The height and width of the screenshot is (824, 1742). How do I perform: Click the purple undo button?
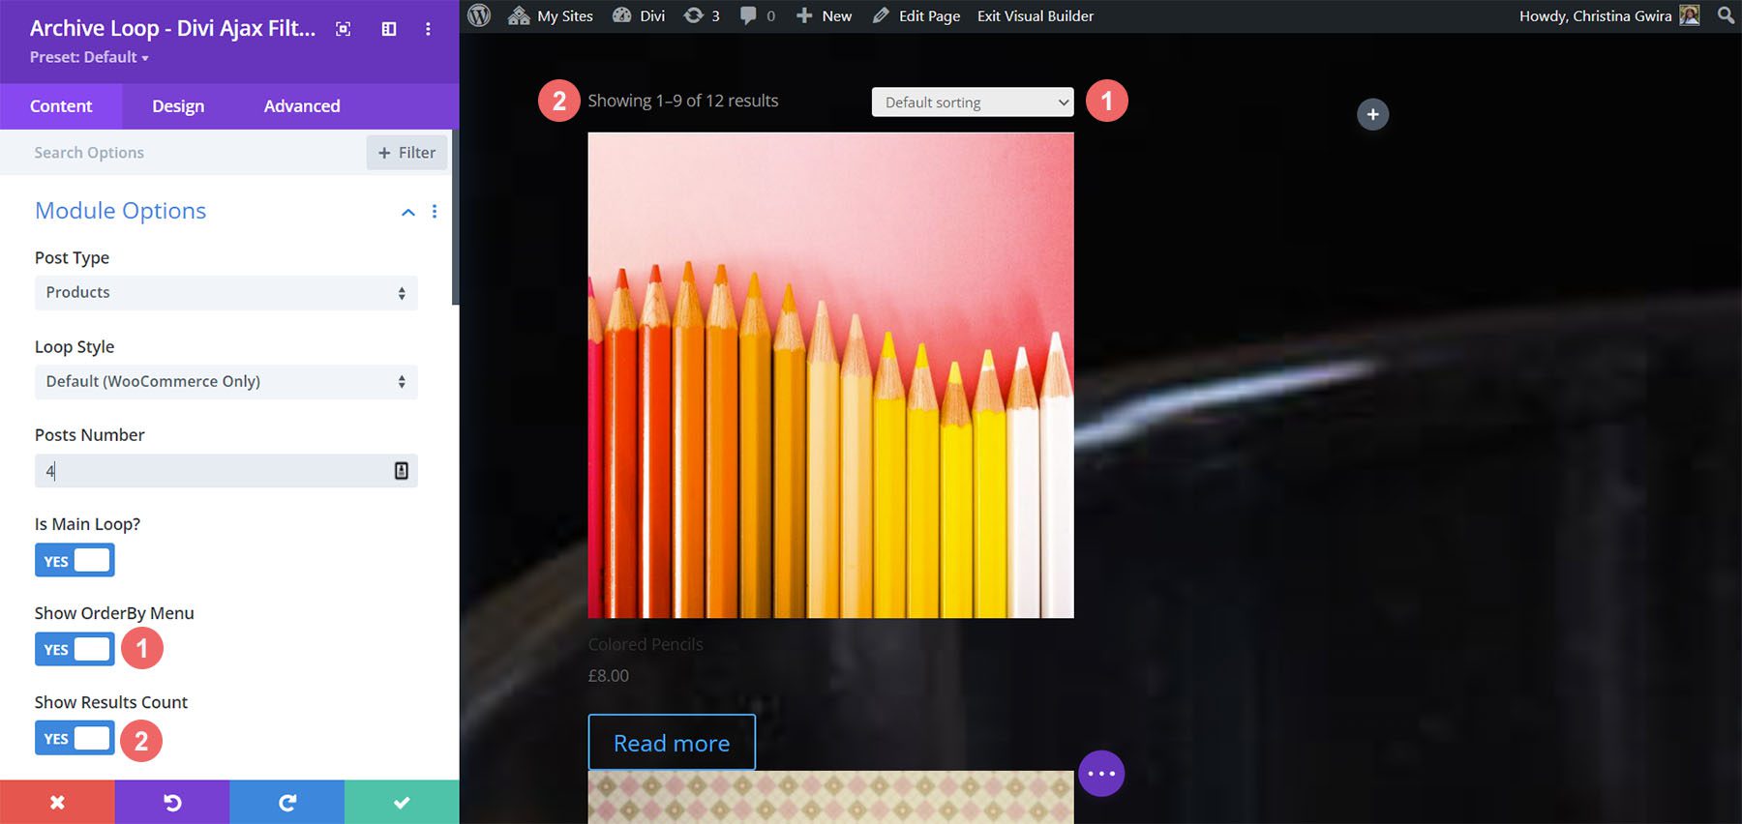click(172, 803)
